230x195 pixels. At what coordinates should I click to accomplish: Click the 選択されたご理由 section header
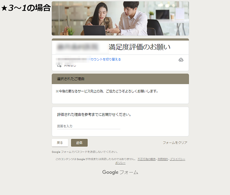(x=120, y=79)
